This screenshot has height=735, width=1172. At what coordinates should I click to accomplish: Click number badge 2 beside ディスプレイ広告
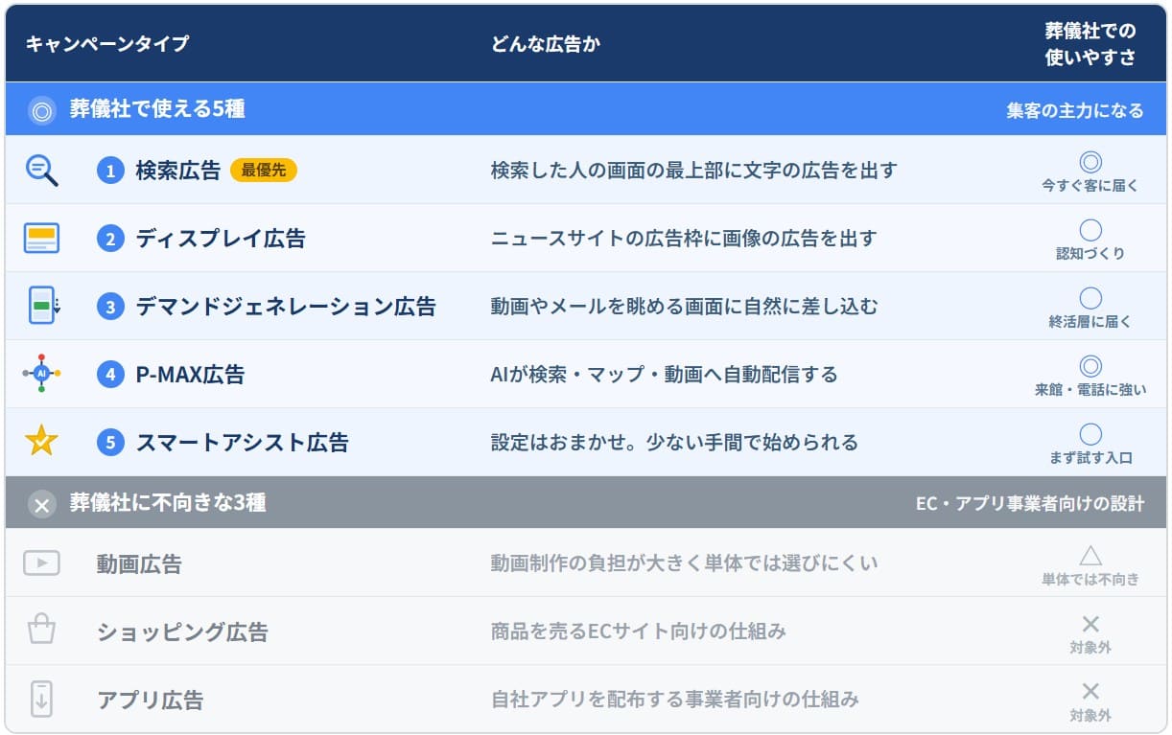110,239
